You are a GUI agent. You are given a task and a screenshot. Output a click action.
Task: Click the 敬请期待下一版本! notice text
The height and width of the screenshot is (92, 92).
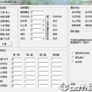point(80,42)
